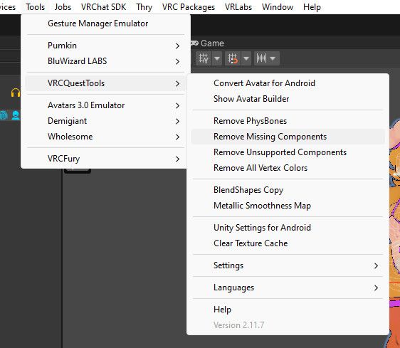Viewport: 400px width, 348px height.
Task: Select the VRCQuestTools menu entry
Action: click(105, 83)
